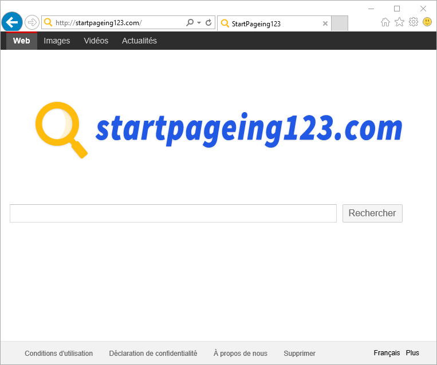Switch to the Images search tab
The image size is (437, 365).
pos(57,41)
